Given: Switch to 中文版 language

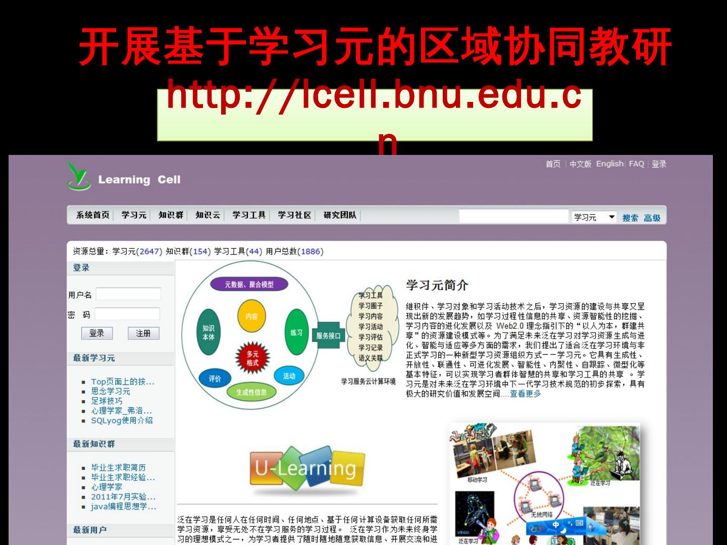Looking at the screenshot, I should 580,164.
